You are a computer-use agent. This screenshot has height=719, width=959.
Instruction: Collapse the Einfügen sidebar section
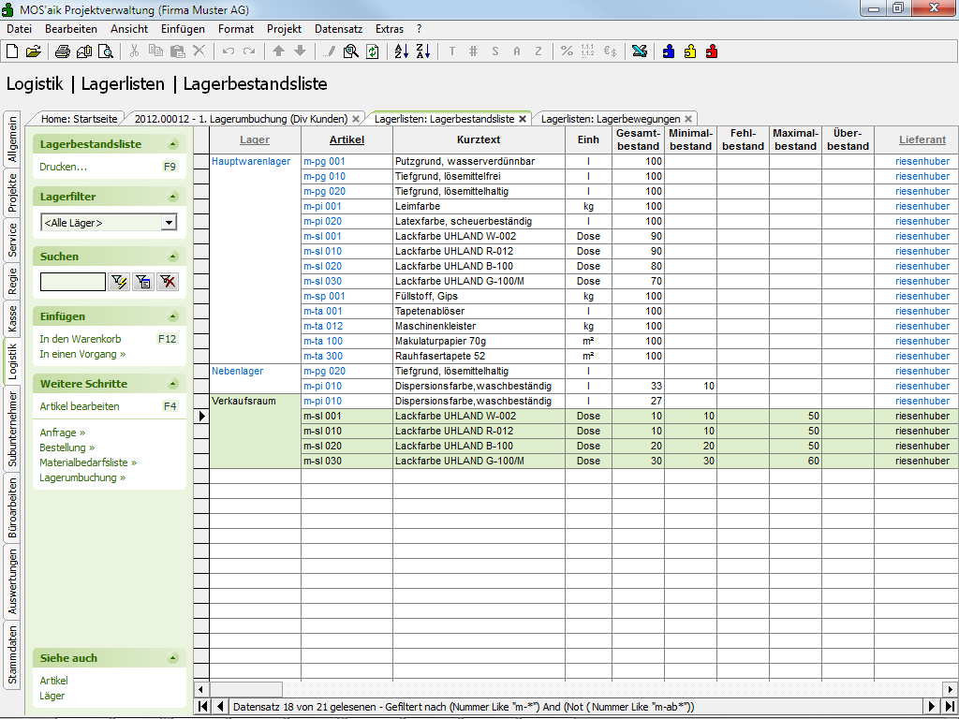point(172,316)
